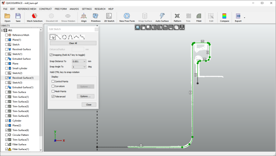
Task: Open the SETTINGS menu
Action: point(86,9)
